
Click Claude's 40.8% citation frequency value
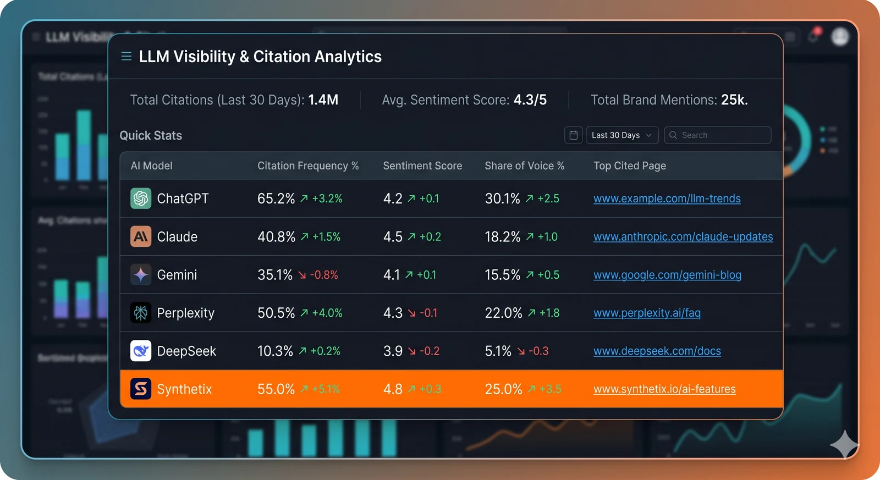pyautogui.click(x=276, y=236)
